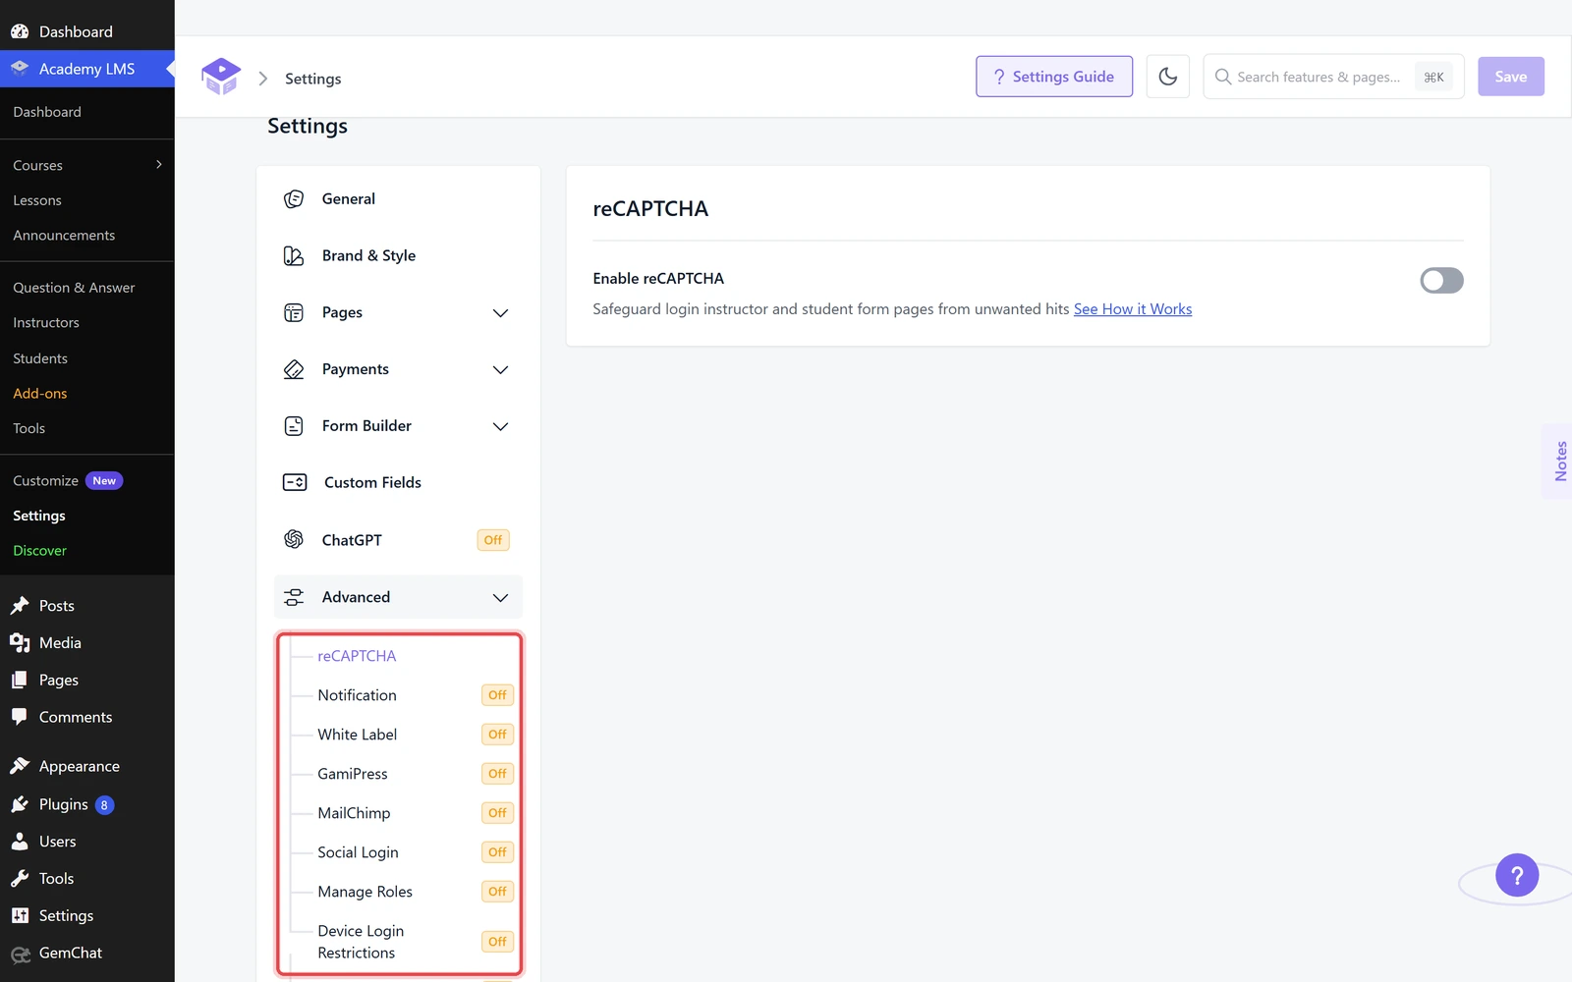The height and width of the screenshot is (982, 1572).
Task: Click the ChatGPT Off status badge
Action: [493, 540]
